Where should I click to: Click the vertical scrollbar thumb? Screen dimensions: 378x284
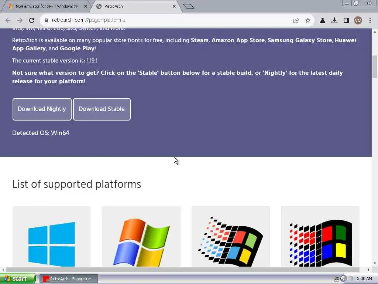click(375, 67)
